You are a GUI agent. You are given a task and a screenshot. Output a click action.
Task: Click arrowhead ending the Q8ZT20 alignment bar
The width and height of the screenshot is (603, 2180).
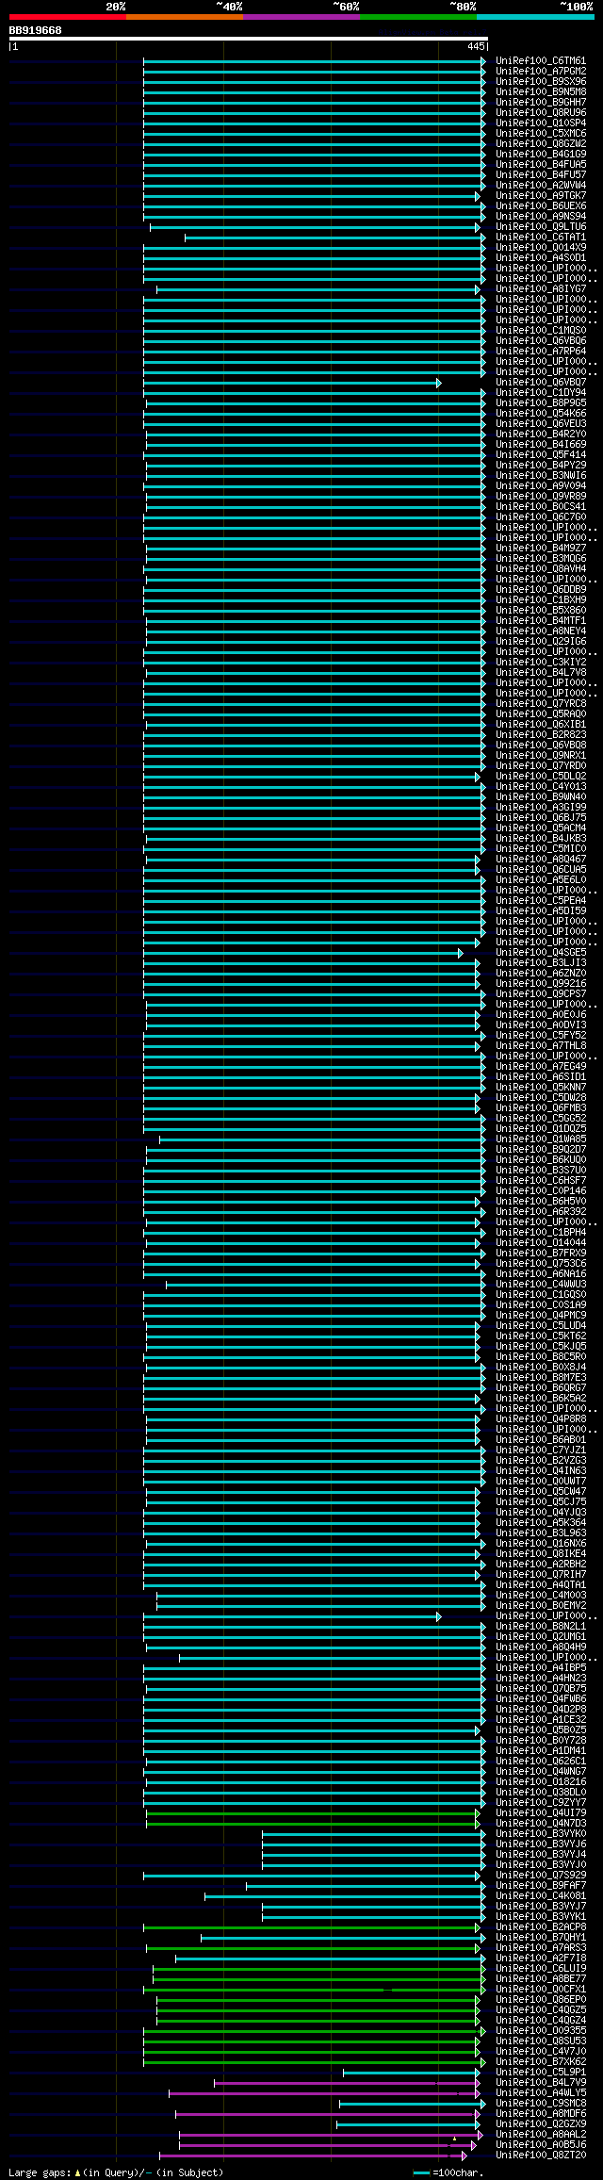click(464, 2155)
